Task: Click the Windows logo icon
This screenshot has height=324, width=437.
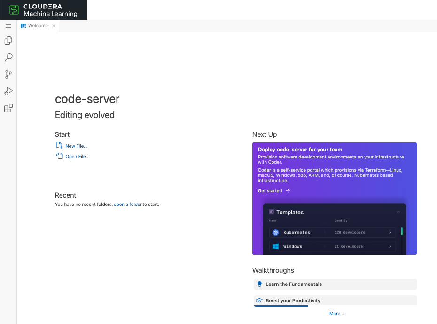Action: 276,246
